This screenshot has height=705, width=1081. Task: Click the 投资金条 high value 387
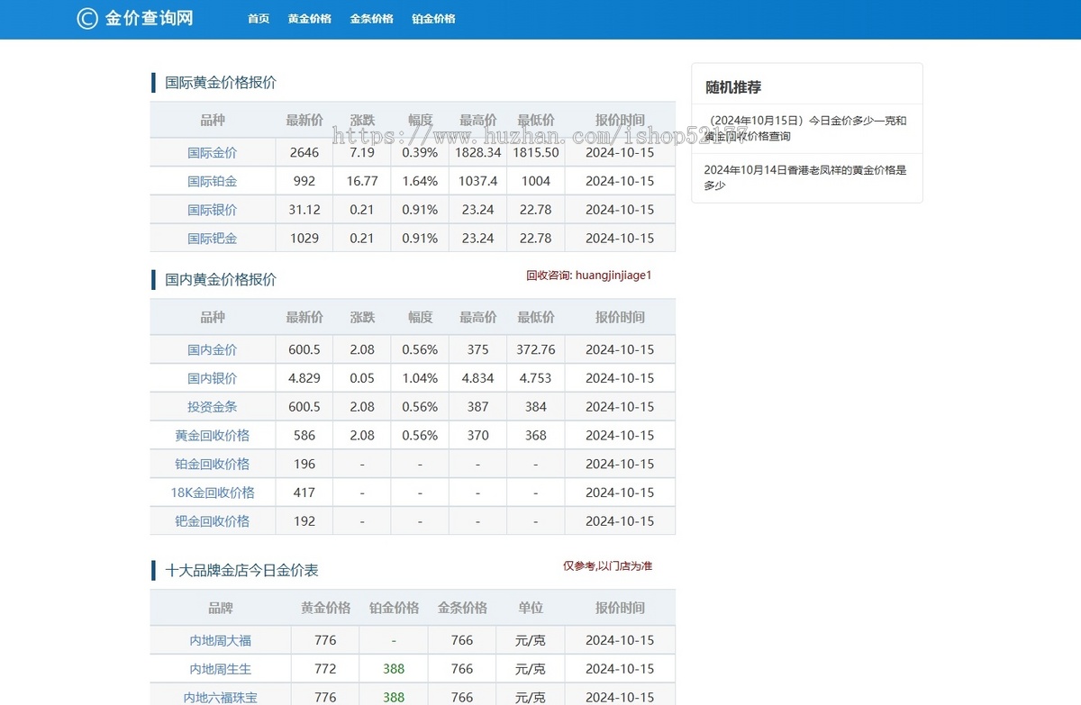click(x=477, y=407)
